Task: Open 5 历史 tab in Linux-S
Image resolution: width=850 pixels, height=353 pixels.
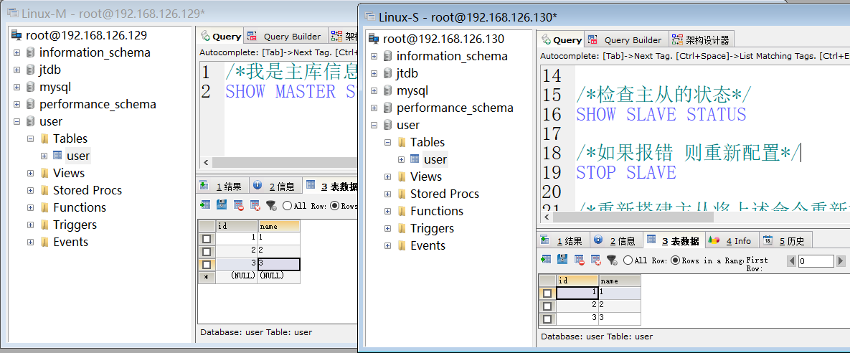Action: [x=785, y=241]
